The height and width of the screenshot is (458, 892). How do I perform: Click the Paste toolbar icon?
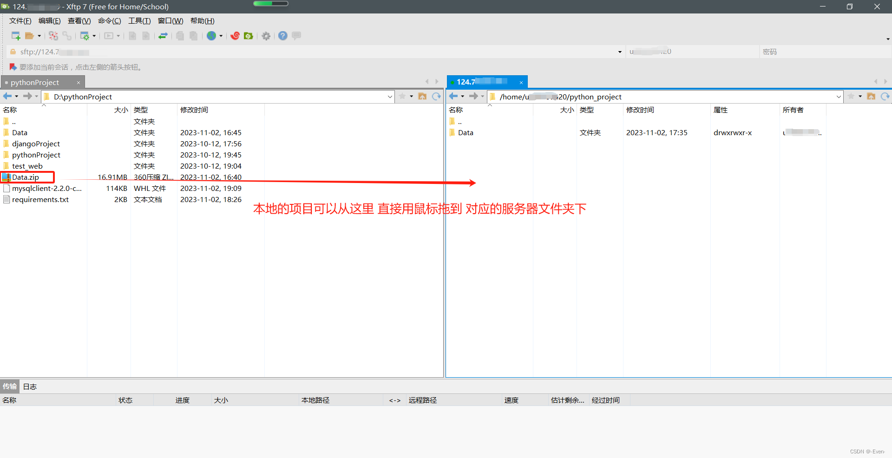pyautogui.click(x=194, y=36)
